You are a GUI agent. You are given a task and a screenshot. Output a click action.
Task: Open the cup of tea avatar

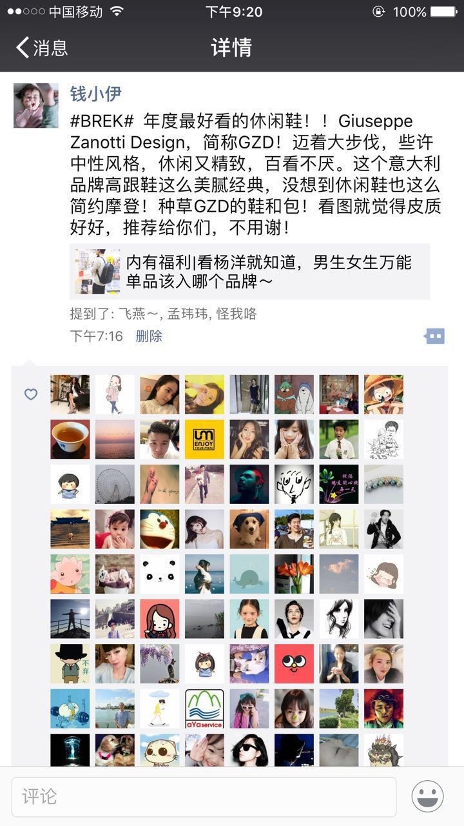coord(70,439)
